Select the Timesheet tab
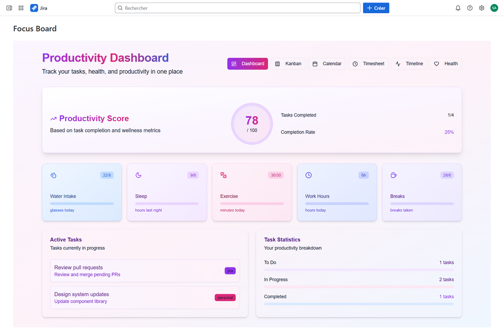504x329 pixels. tap(368, 64)
